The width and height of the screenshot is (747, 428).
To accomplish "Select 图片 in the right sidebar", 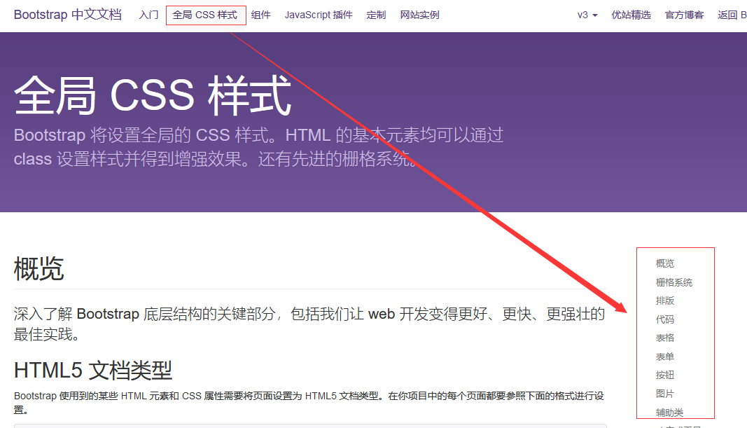I will [664, 393].
